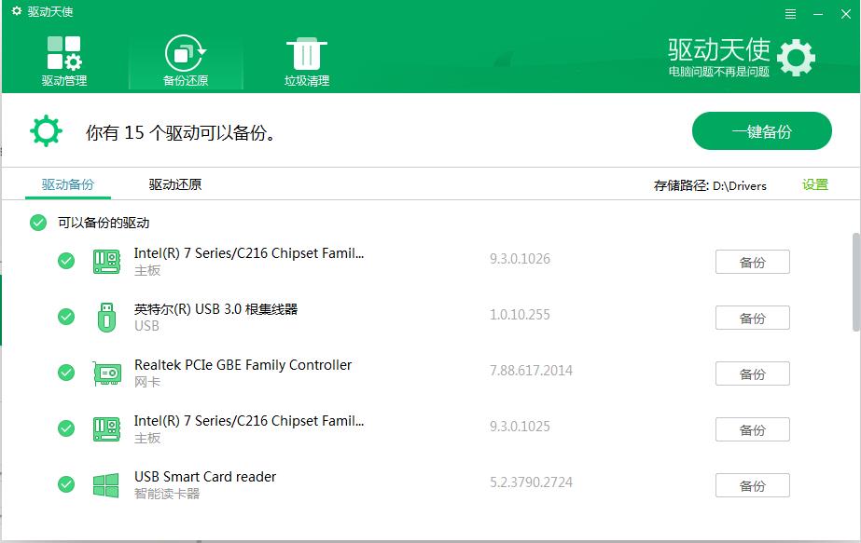Uncheck Intel Chipset driver version 9.3.0.1026

66,261
